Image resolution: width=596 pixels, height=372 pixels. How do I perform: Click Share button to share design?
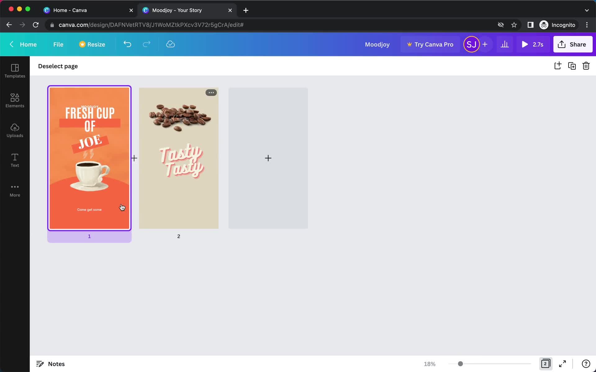pos(573,44)
